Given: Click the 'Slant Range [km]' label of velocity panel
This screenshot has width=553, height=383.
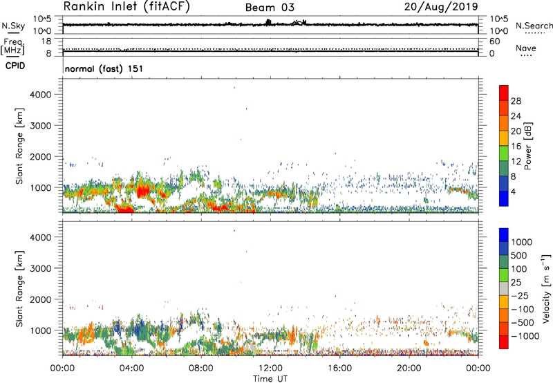Looking at the screenshot, I should 19,288.
